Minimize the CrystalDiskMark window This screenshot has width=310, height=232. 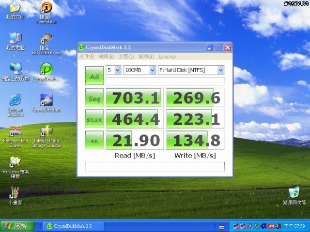[210, 47]
